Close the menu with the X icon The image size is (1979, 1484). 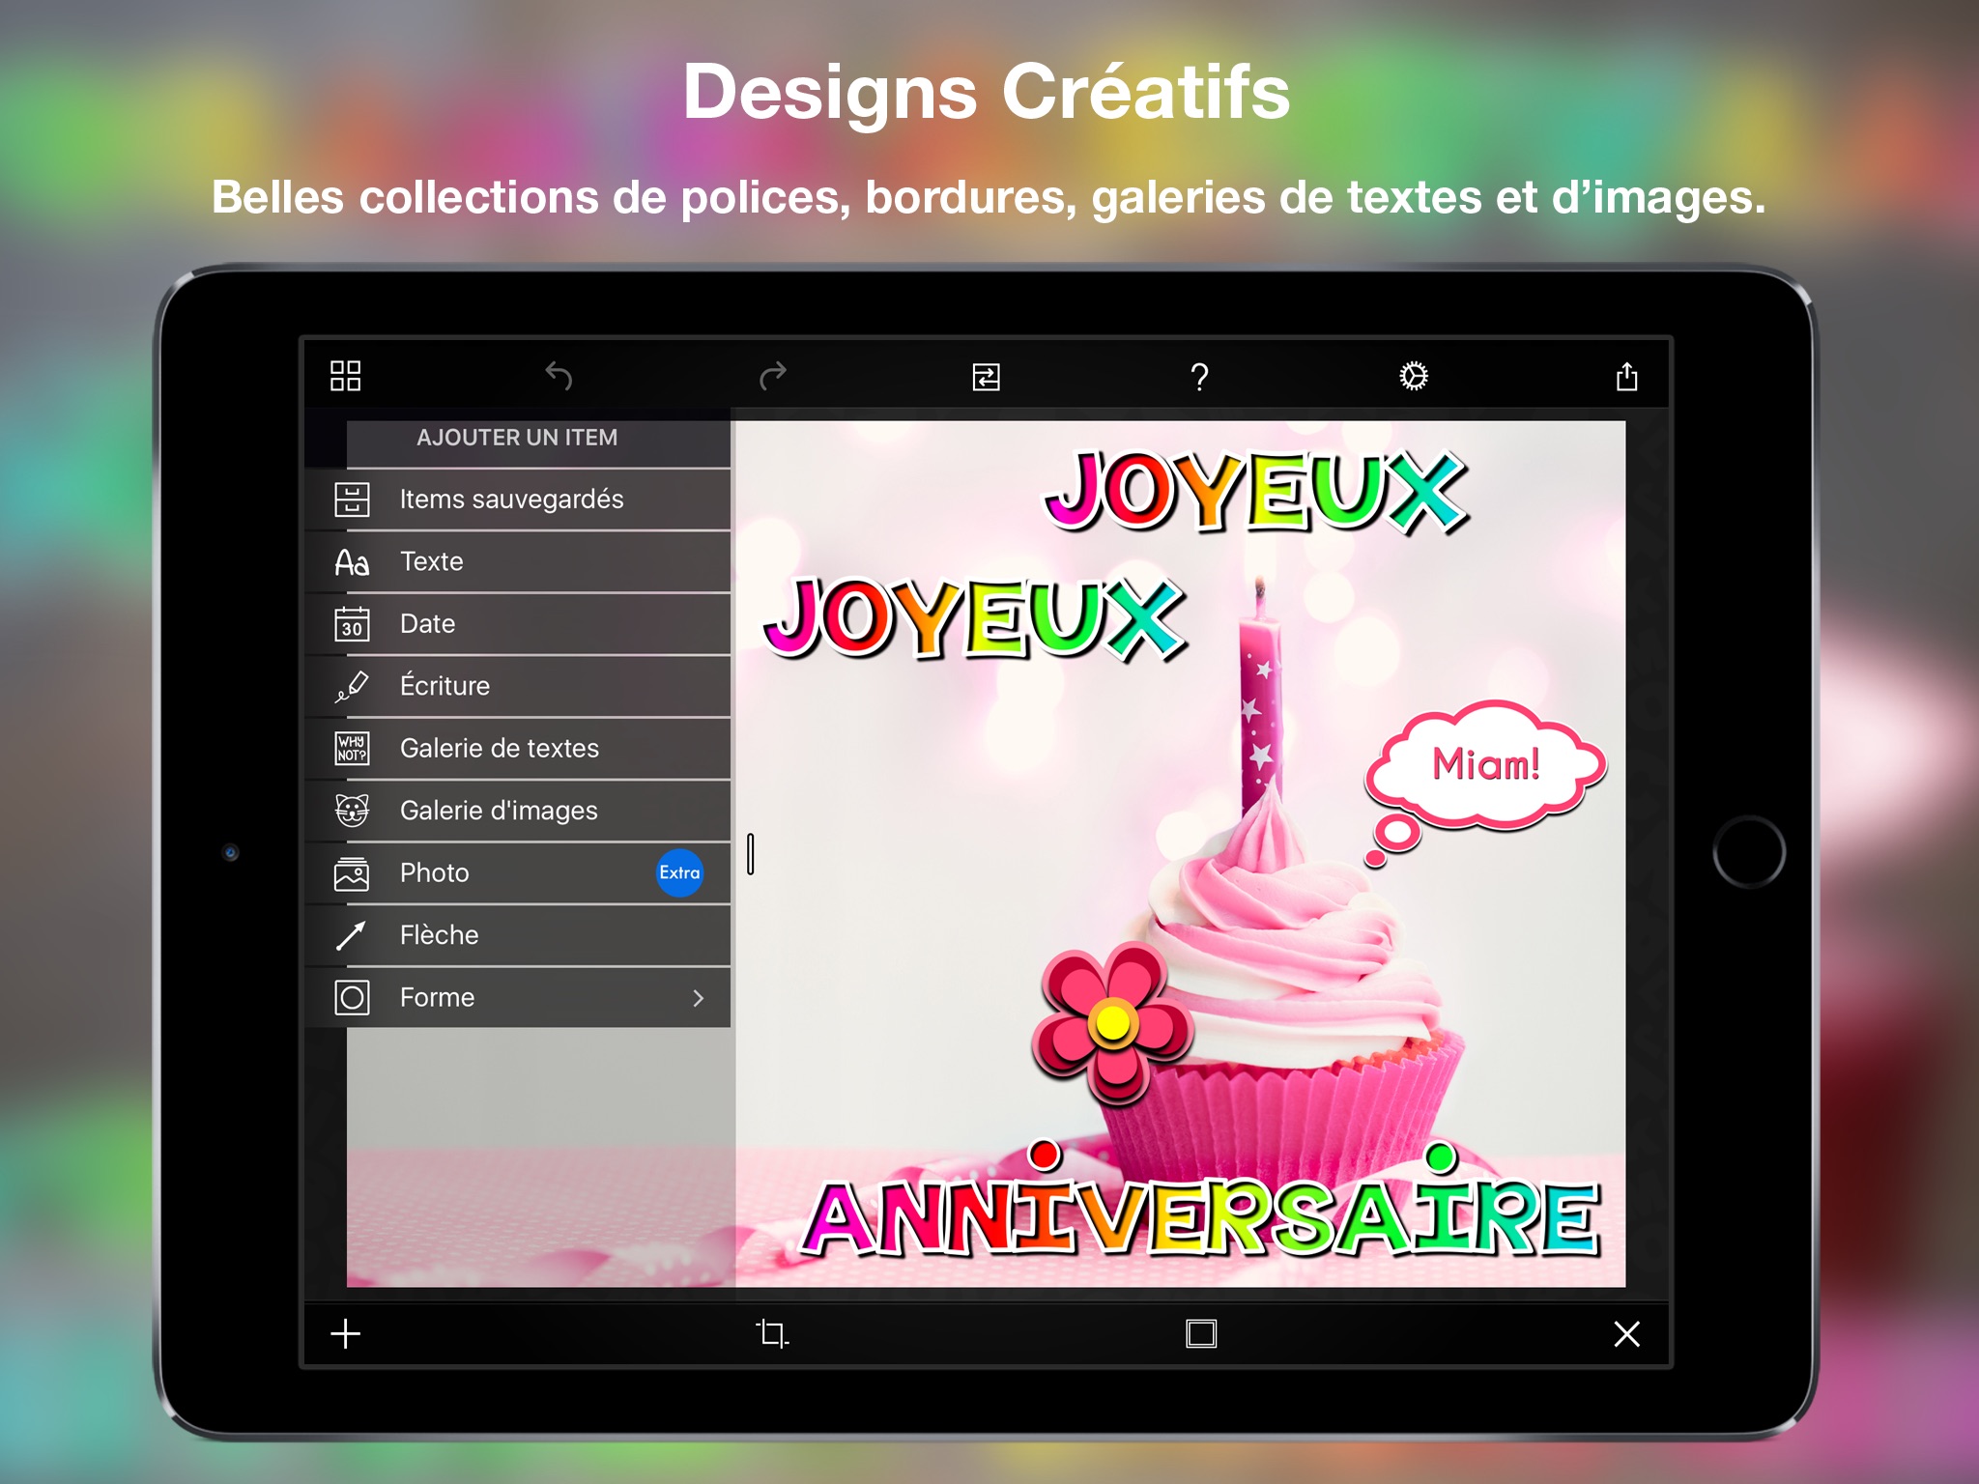[x=1626, y=1334]
